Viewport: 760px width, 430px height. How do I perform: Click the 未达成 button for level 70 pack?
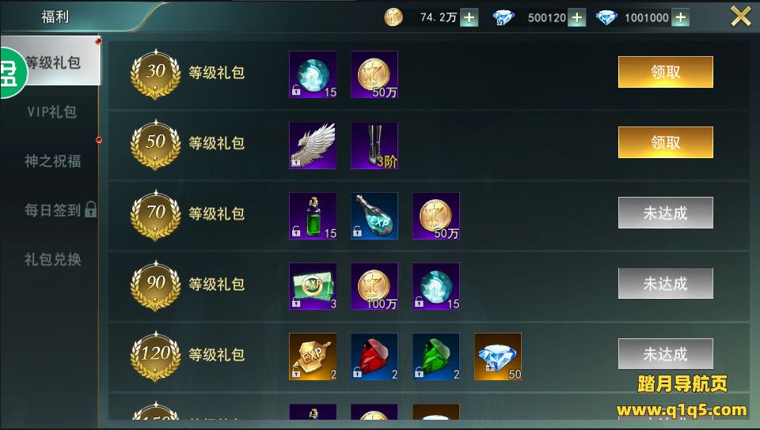[665, 213]
